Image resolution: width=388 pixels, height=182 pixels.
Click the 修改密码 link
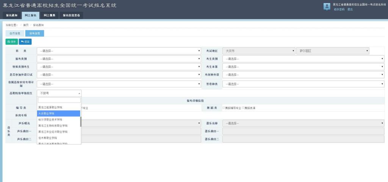[x=339, y=9]
